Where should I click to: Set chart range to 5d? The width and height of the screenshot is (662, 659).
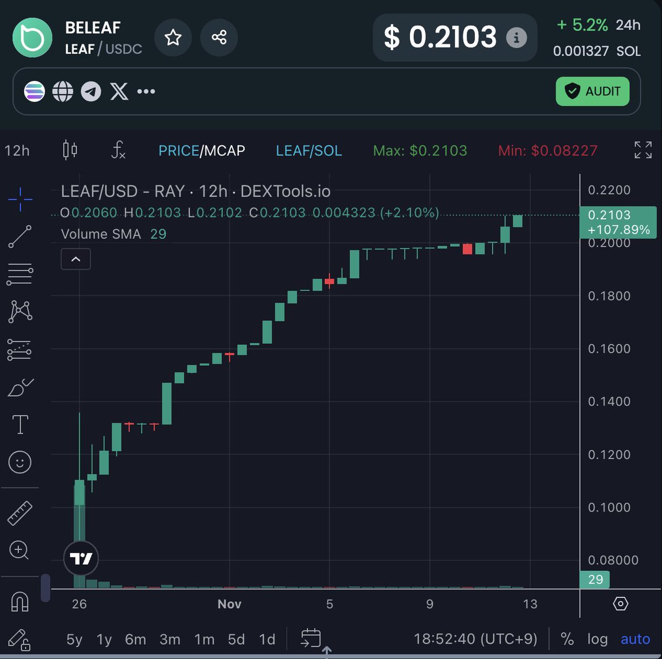point(236,639)
